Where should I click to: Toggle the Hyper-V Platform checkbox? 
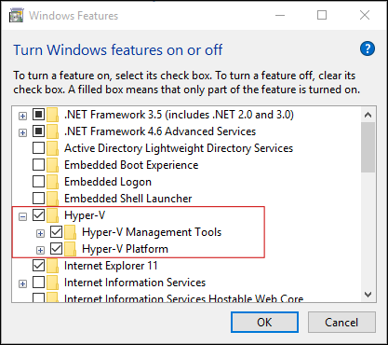(57, 249)
